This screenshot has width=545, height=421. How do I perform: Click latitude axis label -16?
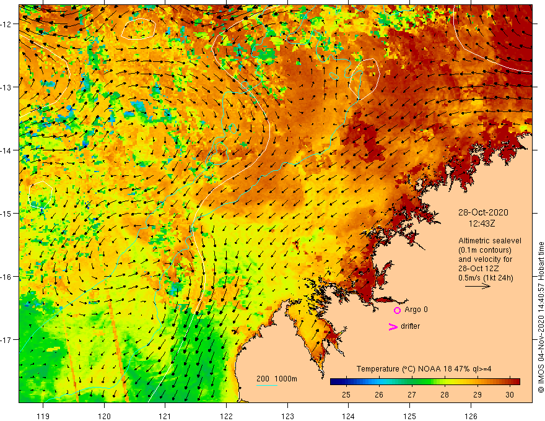point(7,277)
